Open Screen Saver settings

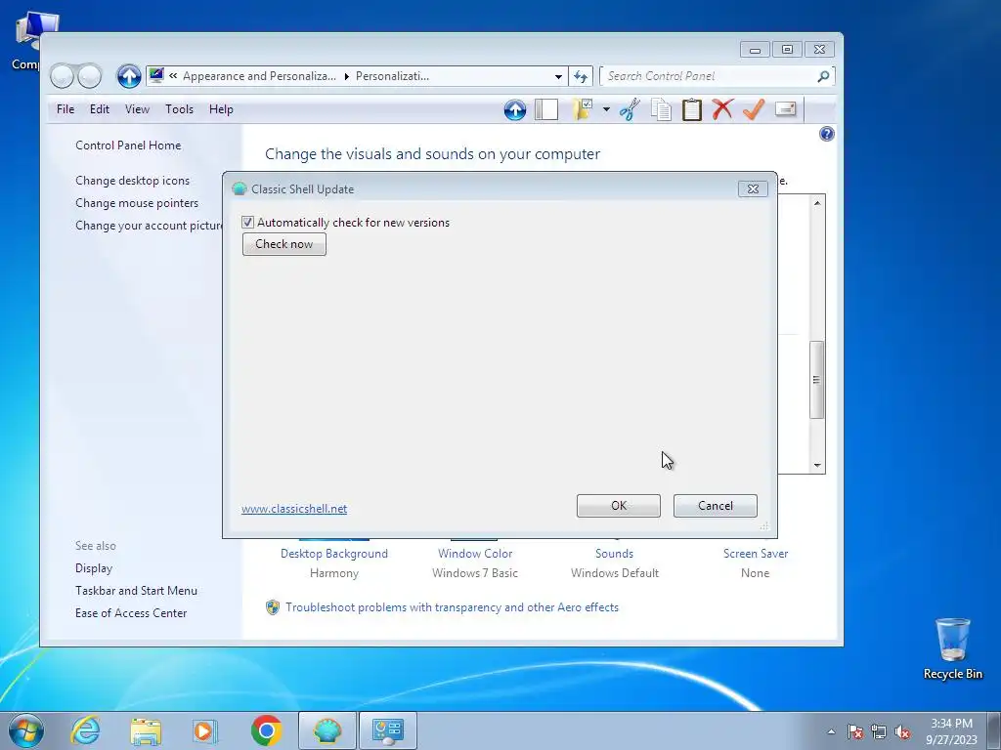click(x=756, y=554)
